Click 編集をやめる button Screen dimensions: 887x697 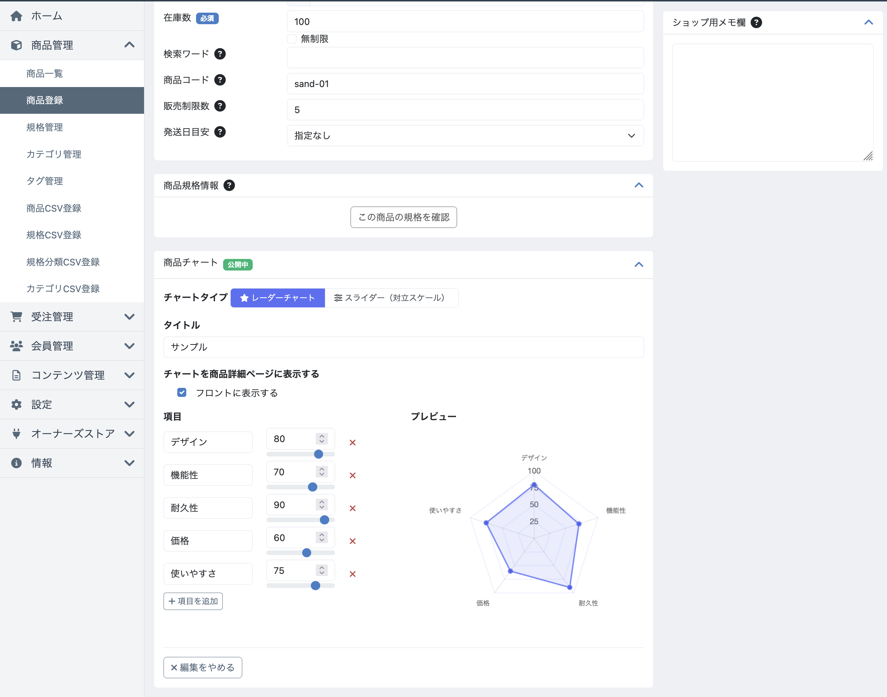tap(203, 667)
